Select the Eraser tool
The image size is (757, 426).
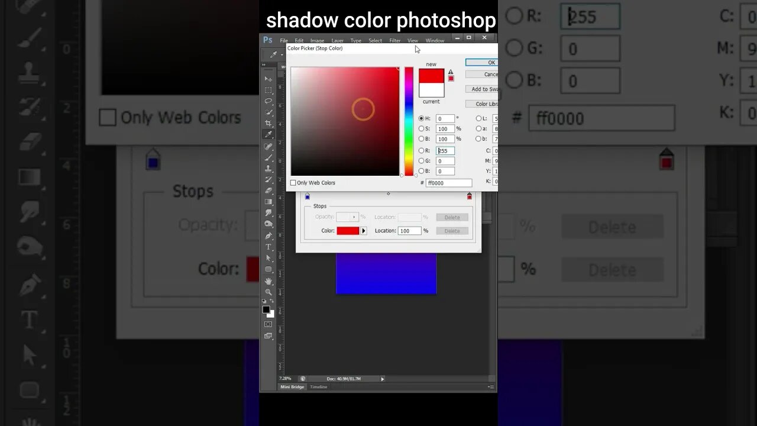268,191
